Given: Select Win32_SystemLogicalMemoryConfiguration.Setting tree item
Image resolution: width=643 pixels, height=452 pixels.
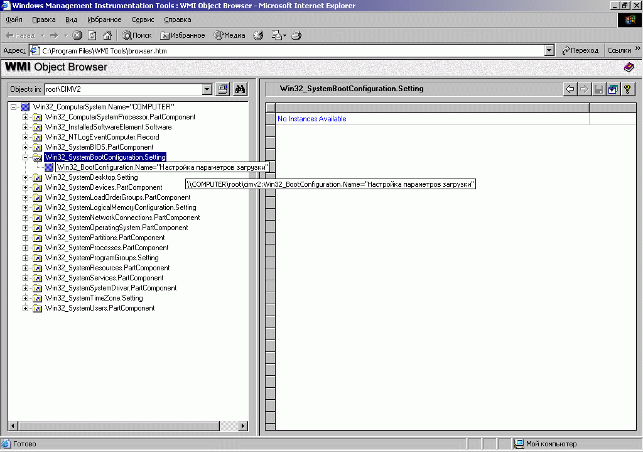Looking at the screenshot, I should [x=121, y=207].
